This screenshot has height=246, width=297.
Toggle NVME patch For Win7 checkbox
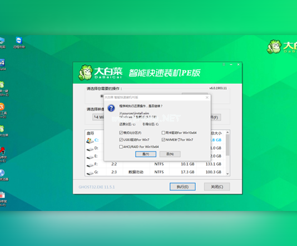pos(164,140)
